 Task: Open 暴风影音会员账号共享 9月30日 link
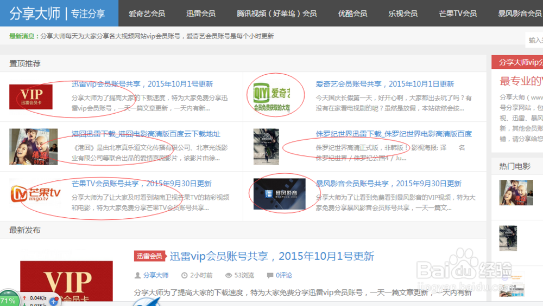(x=389, y=184)
